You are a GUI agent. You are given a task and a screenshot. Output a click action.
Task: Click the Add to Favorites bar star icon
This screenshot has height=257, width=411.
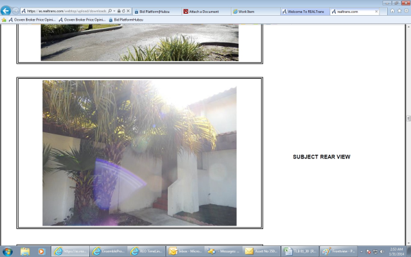[4, 20]
